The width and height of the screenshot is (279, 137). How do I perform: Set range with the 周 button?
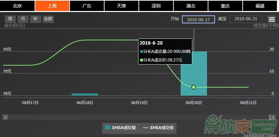[x=10, y=19]
